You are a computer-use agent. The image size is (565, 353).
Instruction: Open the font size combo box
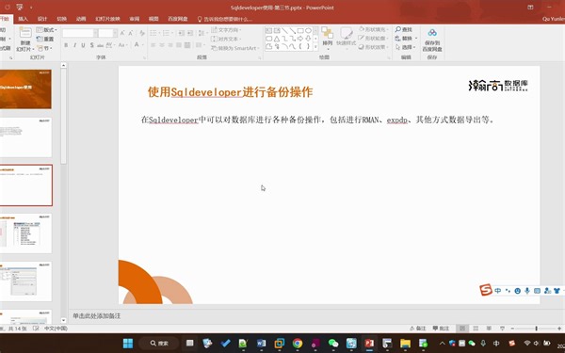(x=107, y=33)
